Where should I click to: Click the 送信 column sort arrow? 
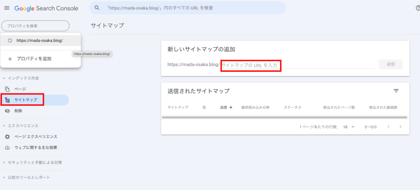pos(231,107)
